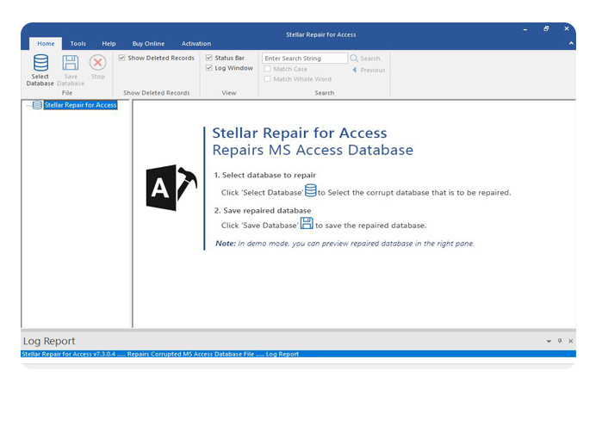Image resolution: width=602 pixels, height=446 pixels.
Task: Close the Log Report panel
Action: click(x=570, y=341)
